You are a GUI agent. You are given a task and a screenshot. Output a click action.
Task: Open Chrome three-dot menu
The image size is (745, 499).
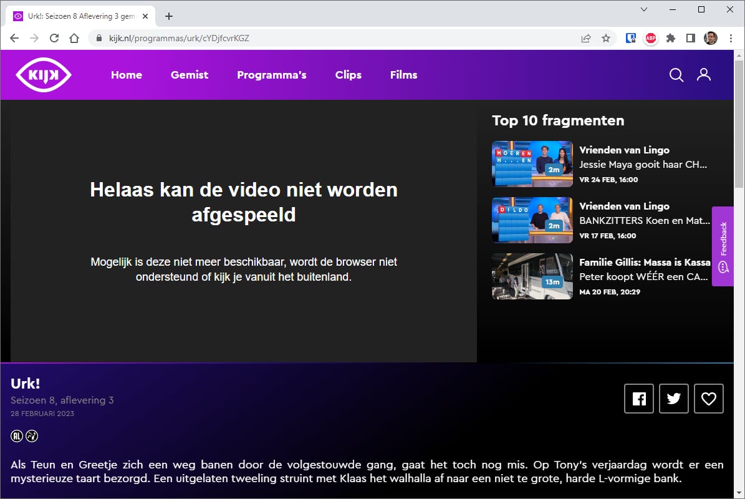point(731,38)
